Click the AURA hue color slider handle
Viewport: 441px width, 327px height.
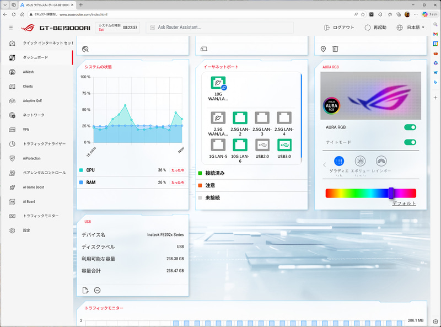tap(391, 193)
